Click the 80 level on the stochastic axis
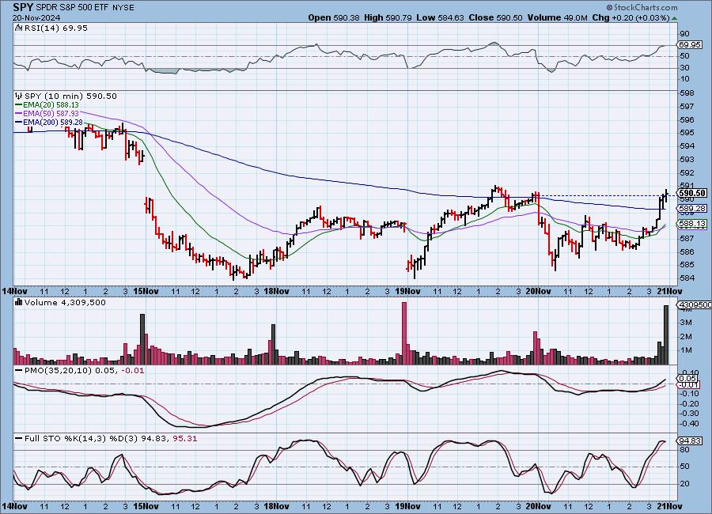This screenshot has width=712, height=514. click(685, 450)
